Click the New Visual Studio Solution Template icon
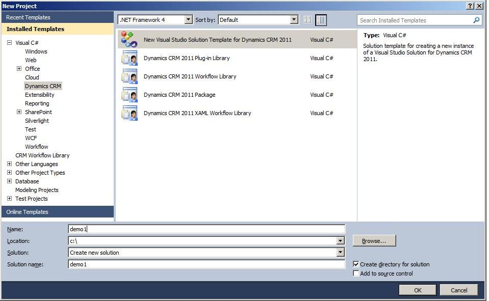The image size is (489, 301). click(x=129, y=39)
